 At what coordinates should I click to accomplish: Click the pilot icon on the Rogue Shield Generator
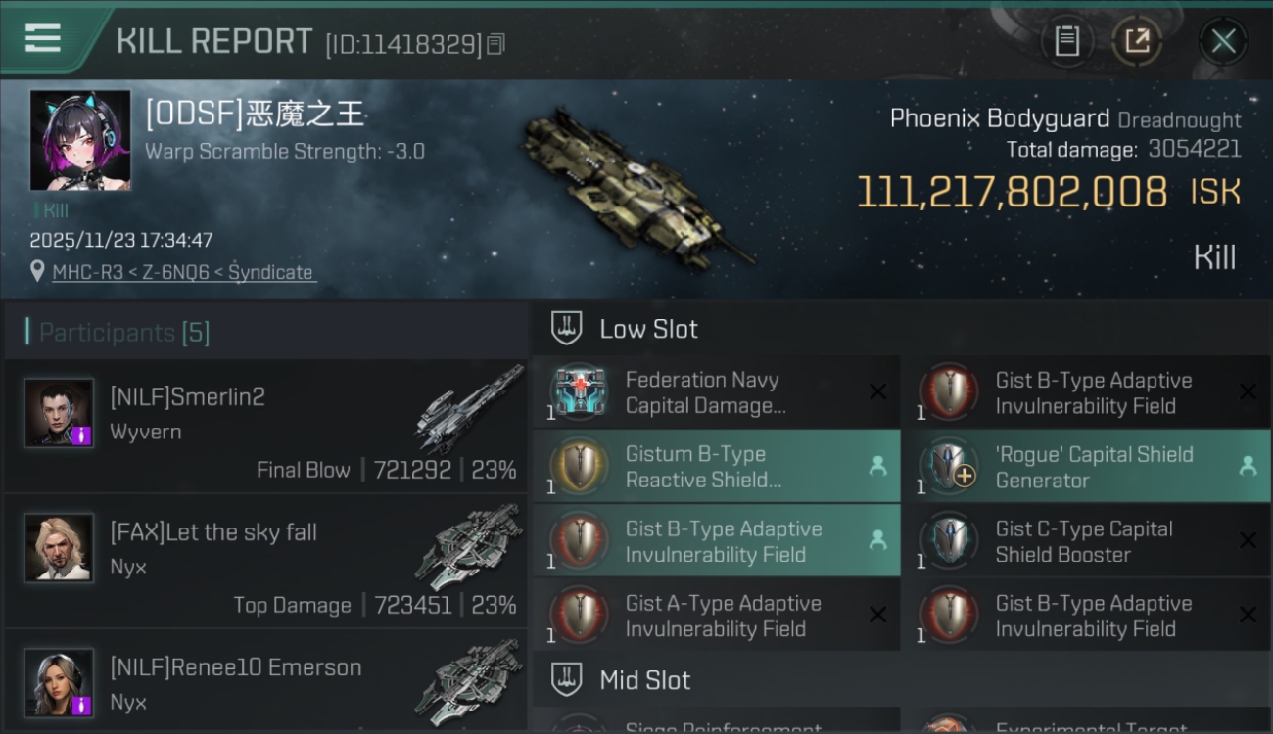[1248, 467]
